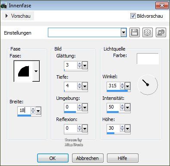The width and height of the screenshot is (170, 166).
Task: Click the Glättung spinner arrows
Action: tap(79, 65)
